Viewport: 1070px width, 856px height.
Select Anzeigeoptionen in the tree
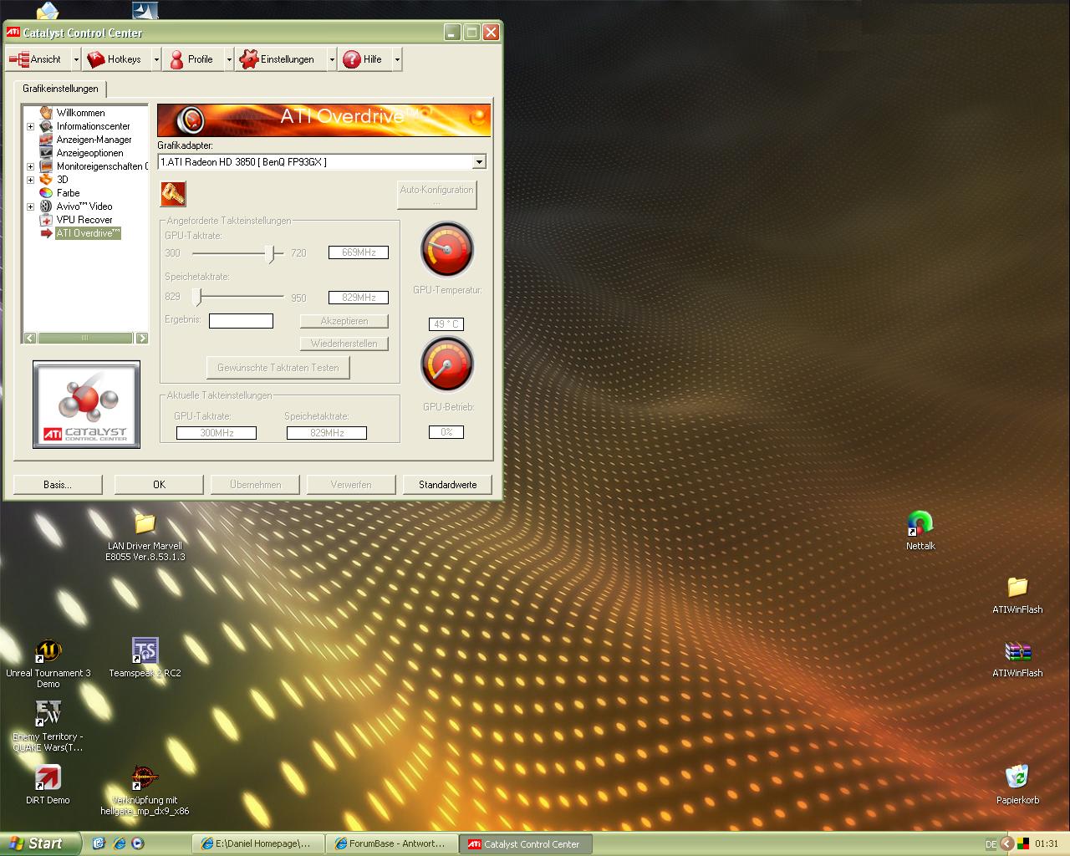pyautogui.click(x=89, y=153)
